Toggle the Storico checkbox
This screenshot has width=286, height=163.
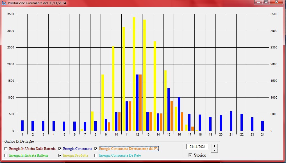[190, 155]
